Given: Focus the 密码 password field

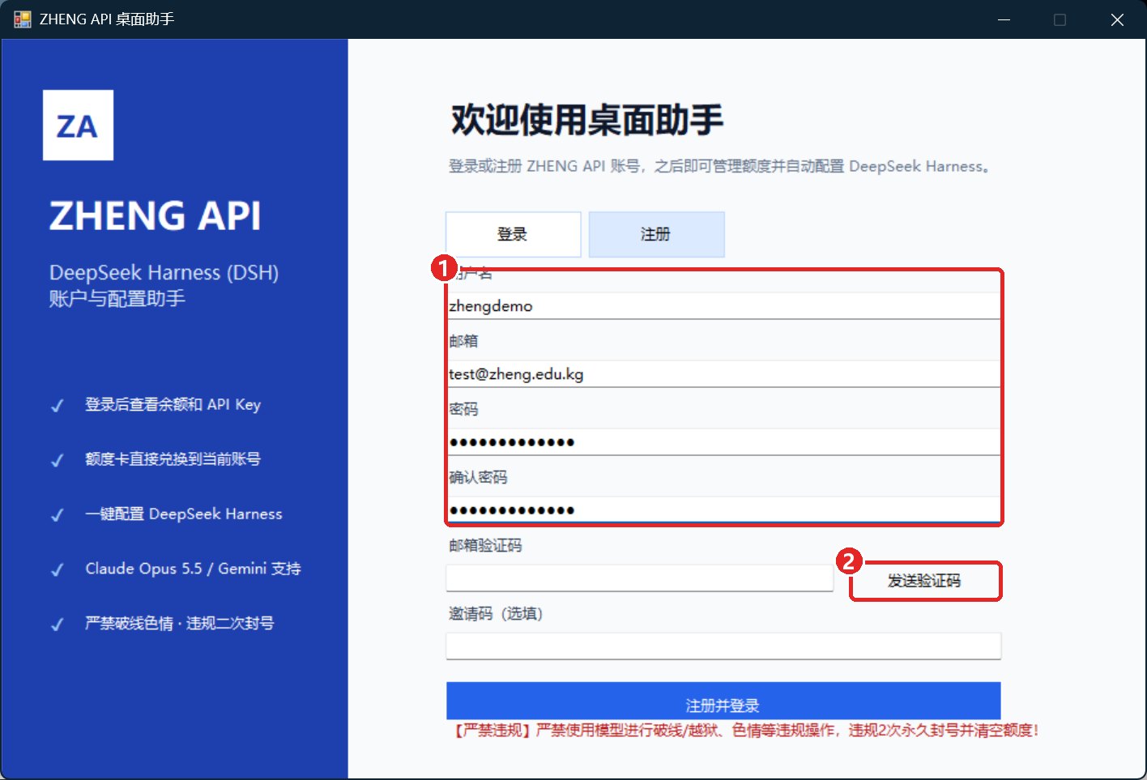Looking at the screenshot, I should tap(723, 441).
